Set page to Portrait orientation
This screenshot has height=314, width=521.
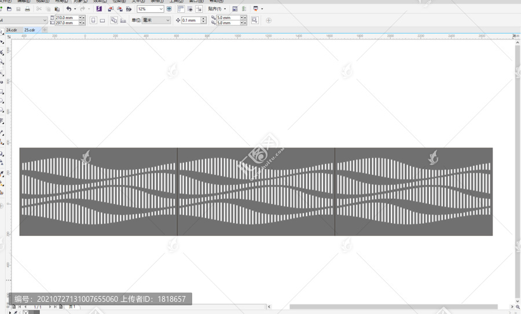93,20
